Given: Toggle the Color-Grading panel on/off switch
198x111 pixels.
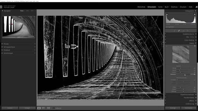Looking at the screenshot, I should [166, 40].
